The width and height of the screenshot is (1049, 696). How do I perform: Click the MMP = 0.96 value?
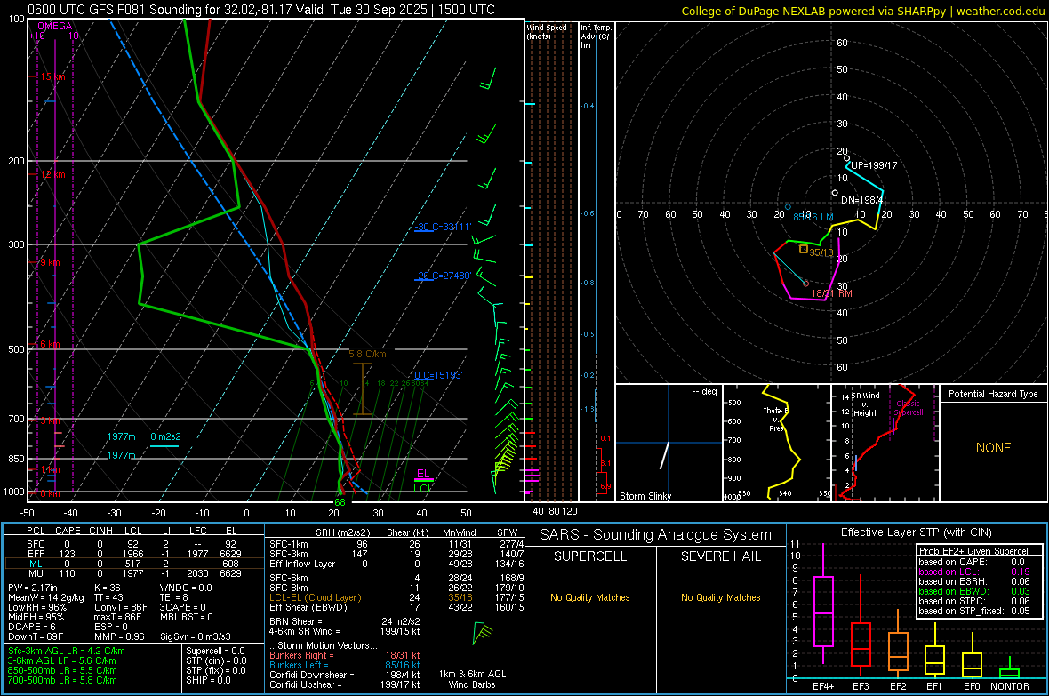[120, 636]
